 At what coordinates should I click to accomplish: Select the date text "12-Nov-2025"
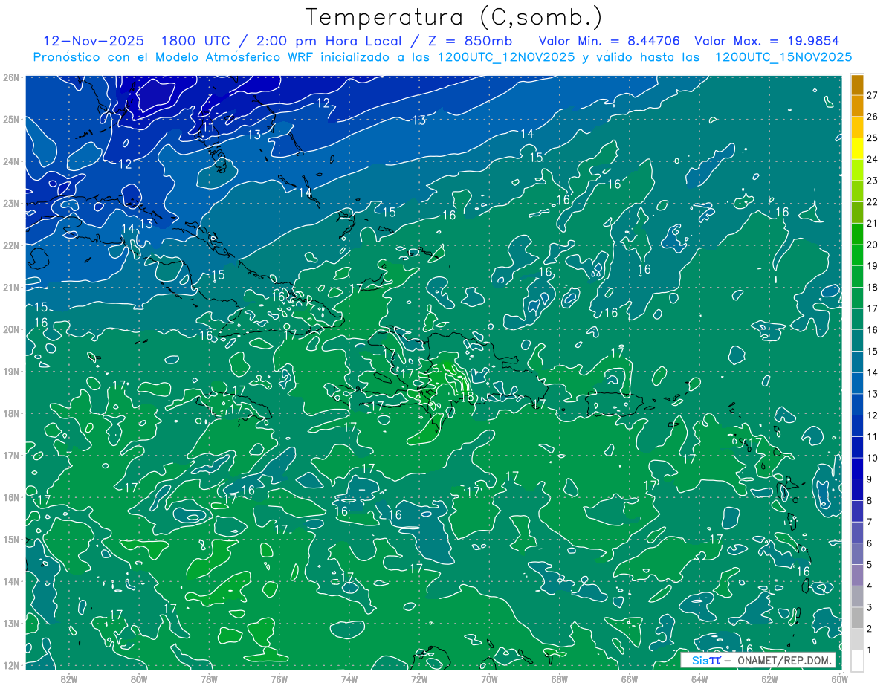[95, 41]
